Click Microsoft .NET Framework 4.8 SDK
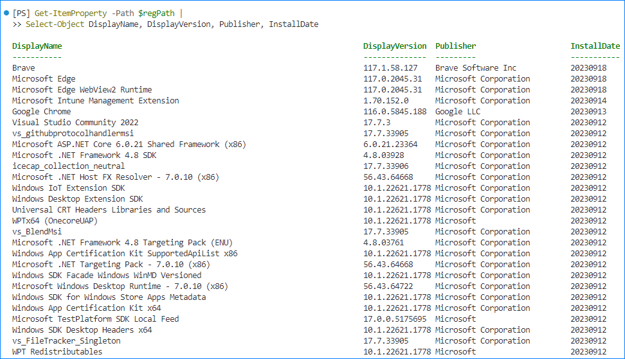The height and width of the screenshot is (359, 625). (84, 155)
